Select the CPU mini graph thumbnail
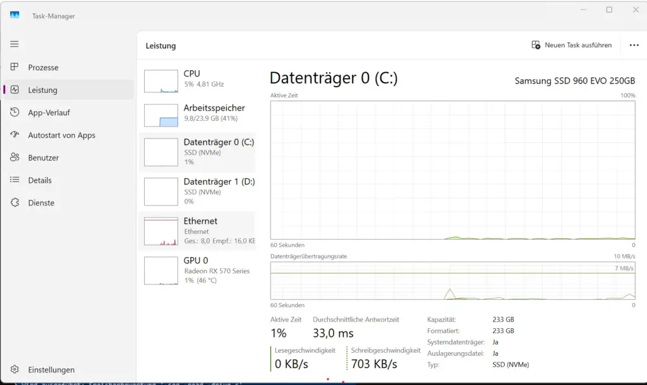The height and width of the screenshot is (385, 647). tap(161, 82)
